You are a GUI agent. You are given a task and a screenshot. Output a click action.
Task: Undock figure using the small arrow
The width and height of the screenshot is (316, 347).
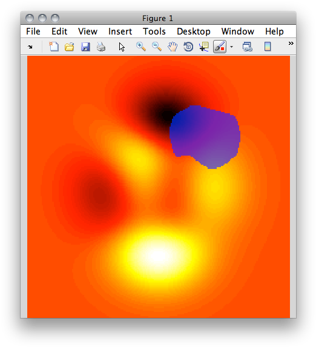(30, 47)
